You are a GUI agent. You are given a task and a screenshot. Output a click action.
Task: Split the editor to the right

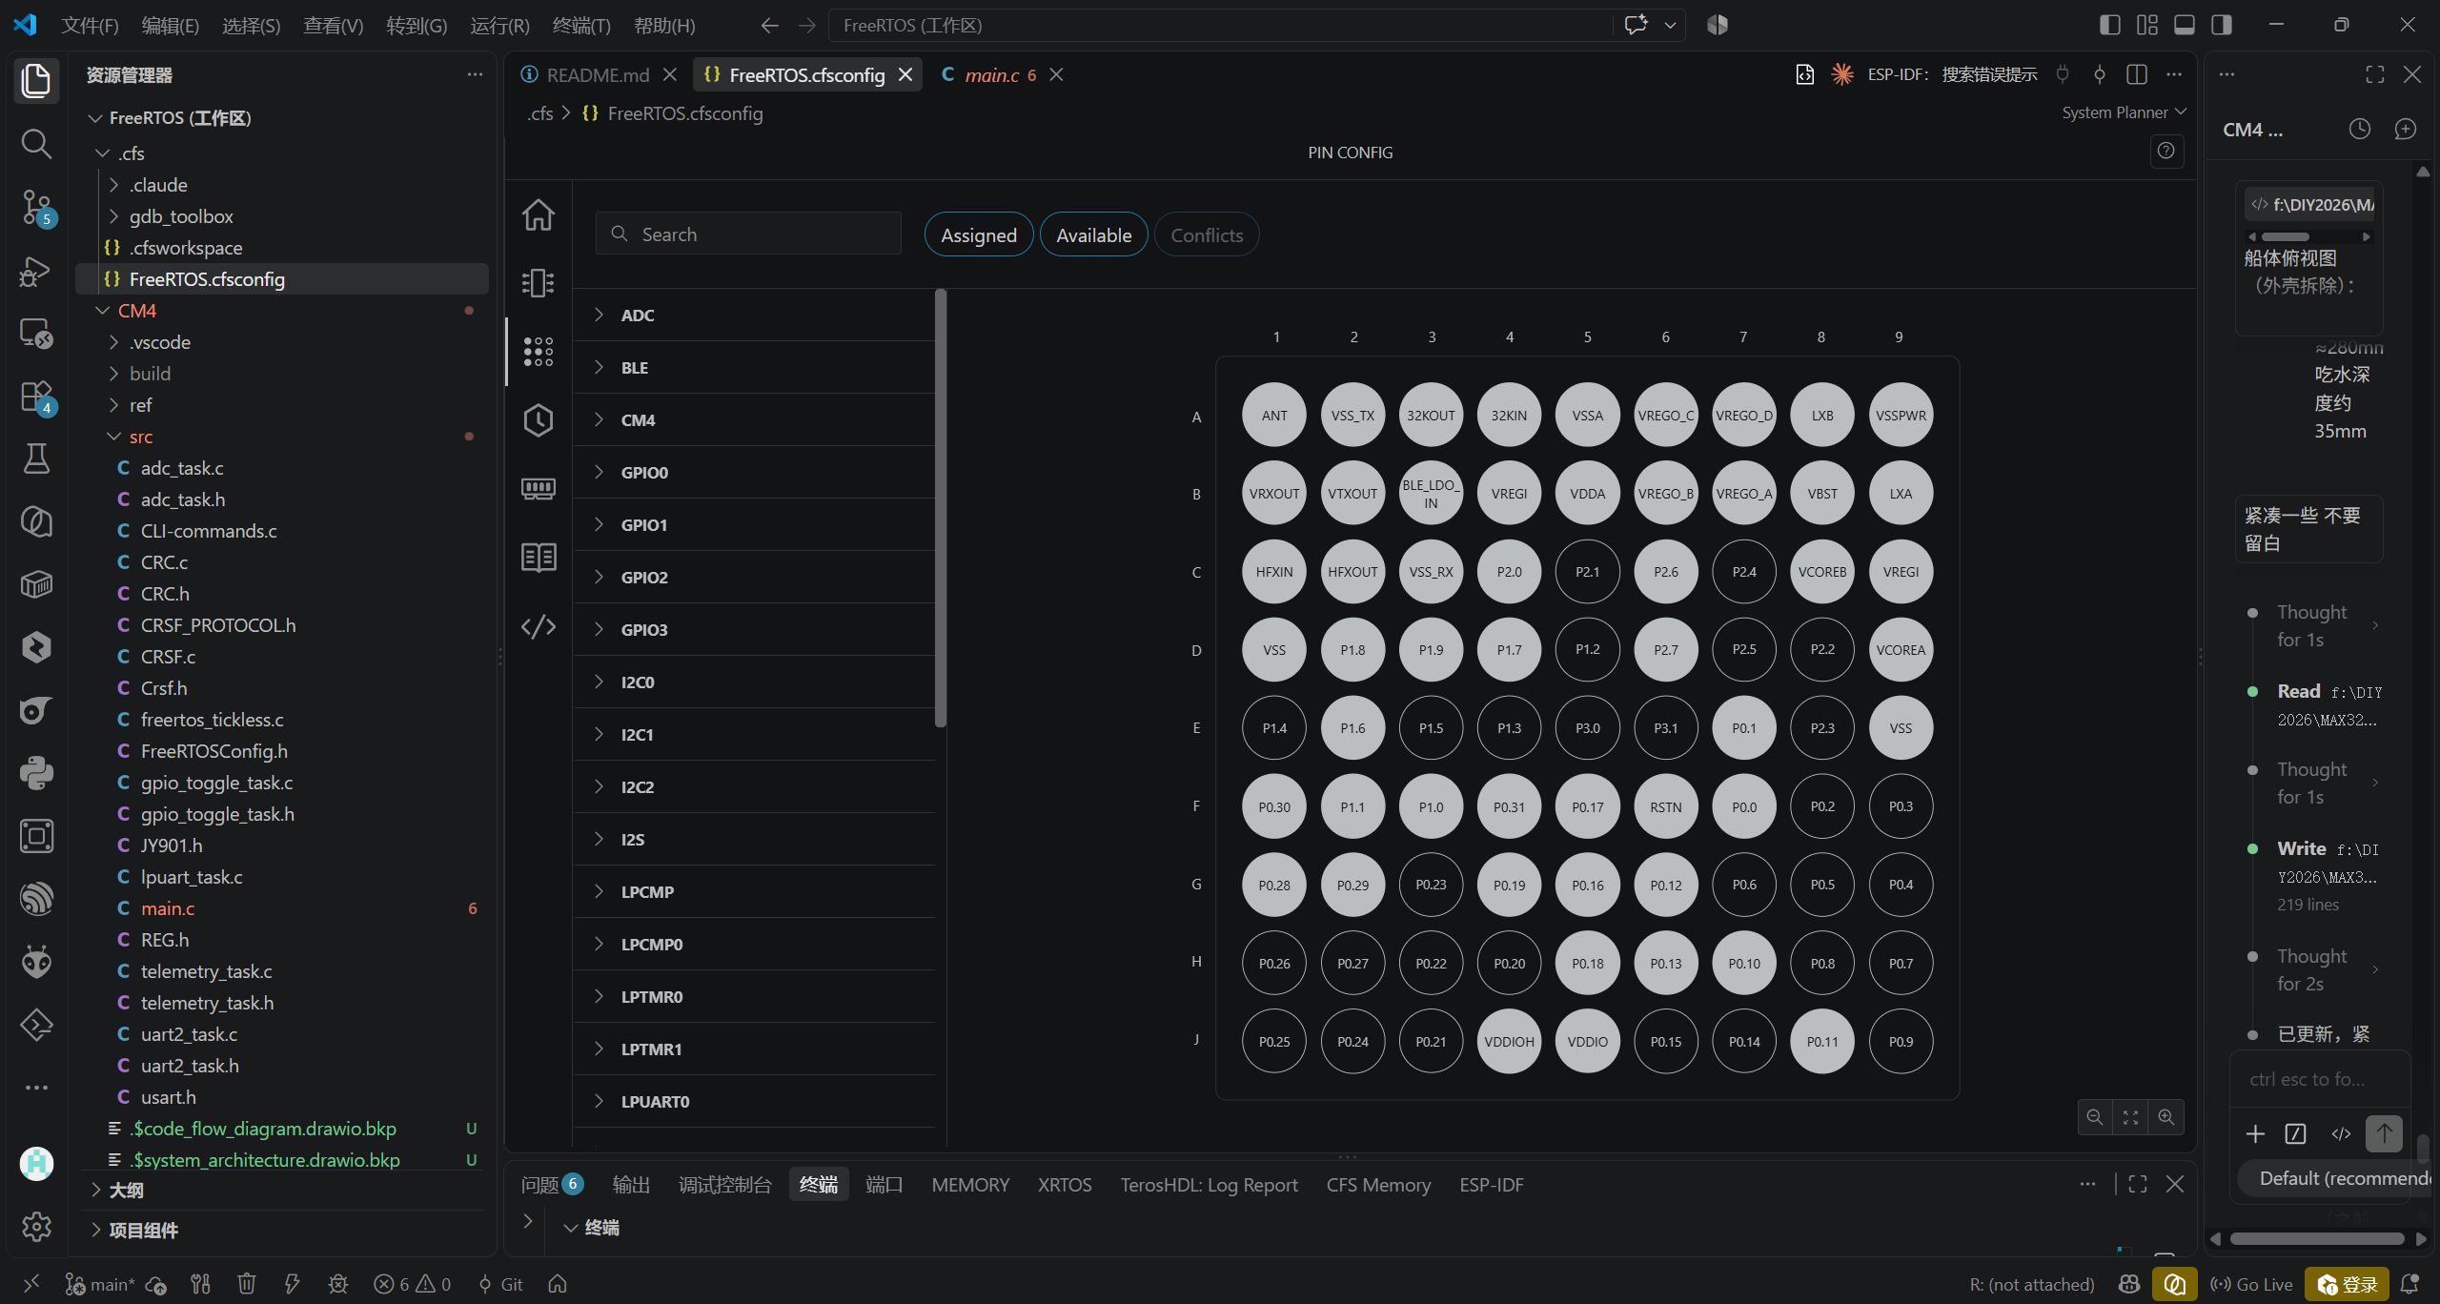click(2137, 74)
